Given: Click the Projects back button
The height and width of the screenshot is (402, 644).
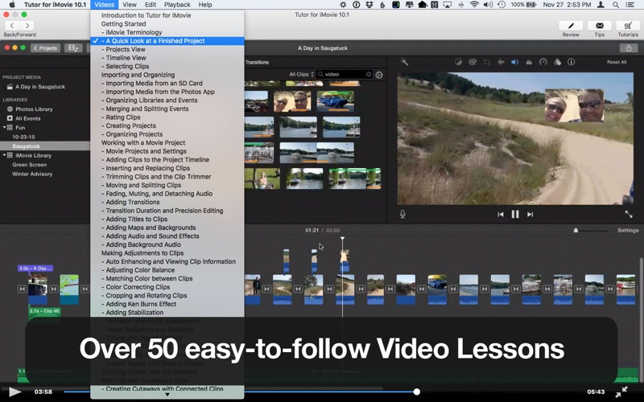Looking at the screenshot, I should pos(46,48).
